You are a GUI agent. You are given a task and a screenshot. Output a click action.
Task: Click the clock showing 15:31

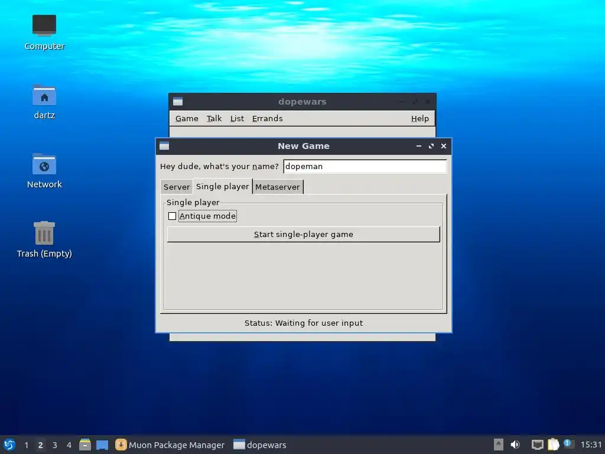click(x=591, y=445)
